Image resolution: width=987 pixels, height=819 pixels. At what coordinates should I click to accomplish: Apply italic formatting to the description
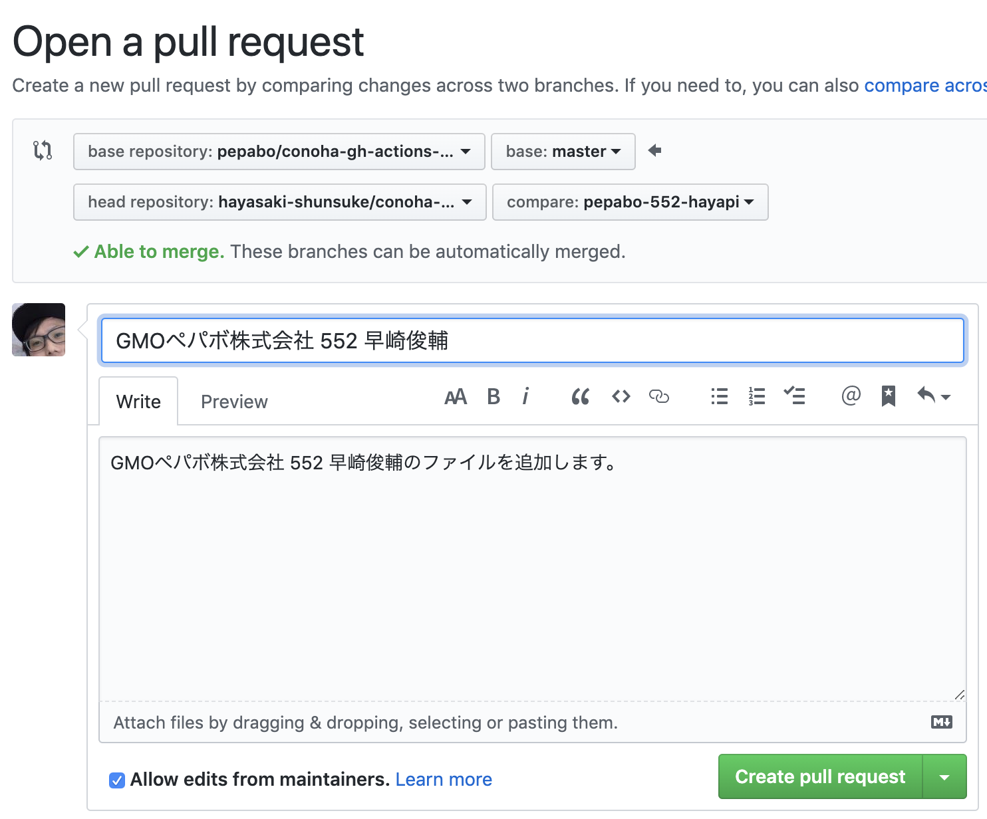pyautogui.click(x=525, y=396)
